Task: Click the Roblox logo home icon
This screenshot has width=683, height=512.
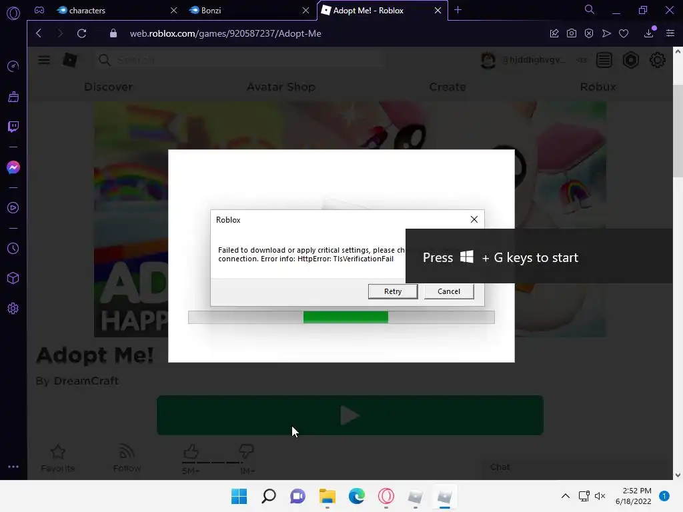Action: (x=70, y=59)
